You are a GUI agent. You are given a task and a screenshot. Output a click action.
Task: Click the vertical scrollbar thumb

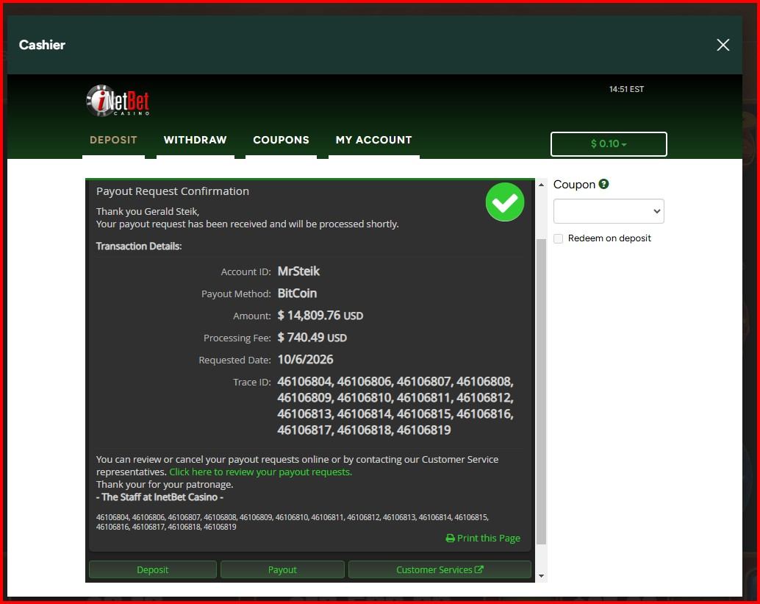click(x=542, y=391)
